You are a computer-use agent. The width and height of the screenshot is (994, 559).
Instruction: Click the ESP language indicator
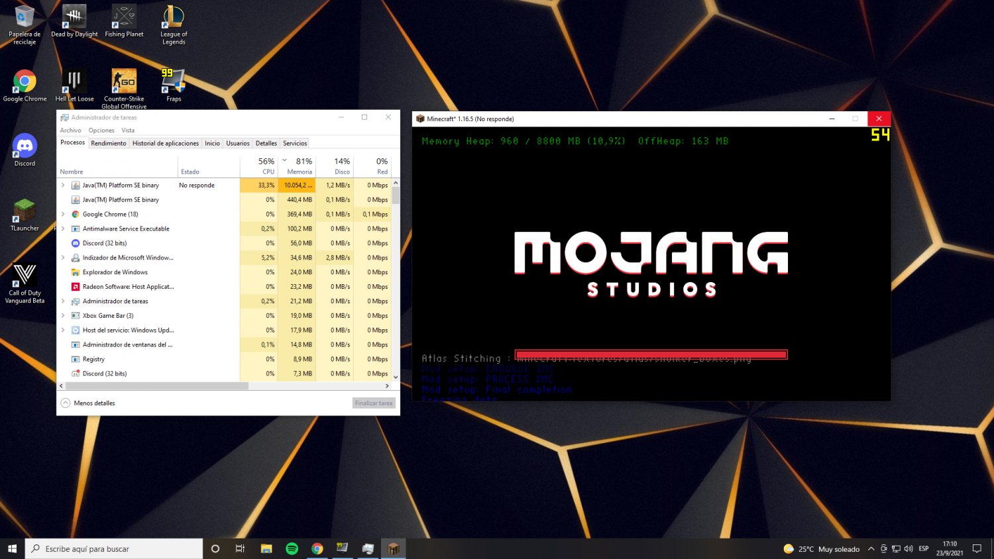[x=924, y=548]
